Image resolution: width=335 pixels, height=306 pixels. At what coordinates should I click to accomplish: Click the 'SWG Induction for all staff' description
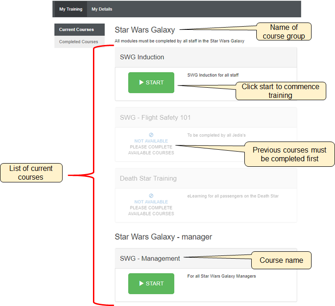coord(213,75)
